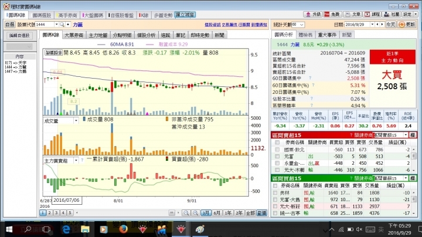Check the 元大-木柵 broker row checkbox
The height and width of the screenshot is (237, 422).
tap(277, 170)
